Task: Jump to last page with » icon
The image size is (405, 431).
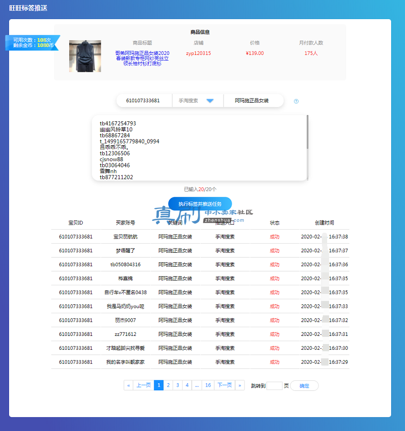Action: 240,385
